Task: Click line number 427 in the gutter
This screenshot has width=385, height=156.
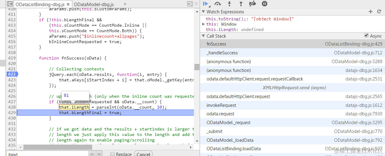Action: coord(12,102)
